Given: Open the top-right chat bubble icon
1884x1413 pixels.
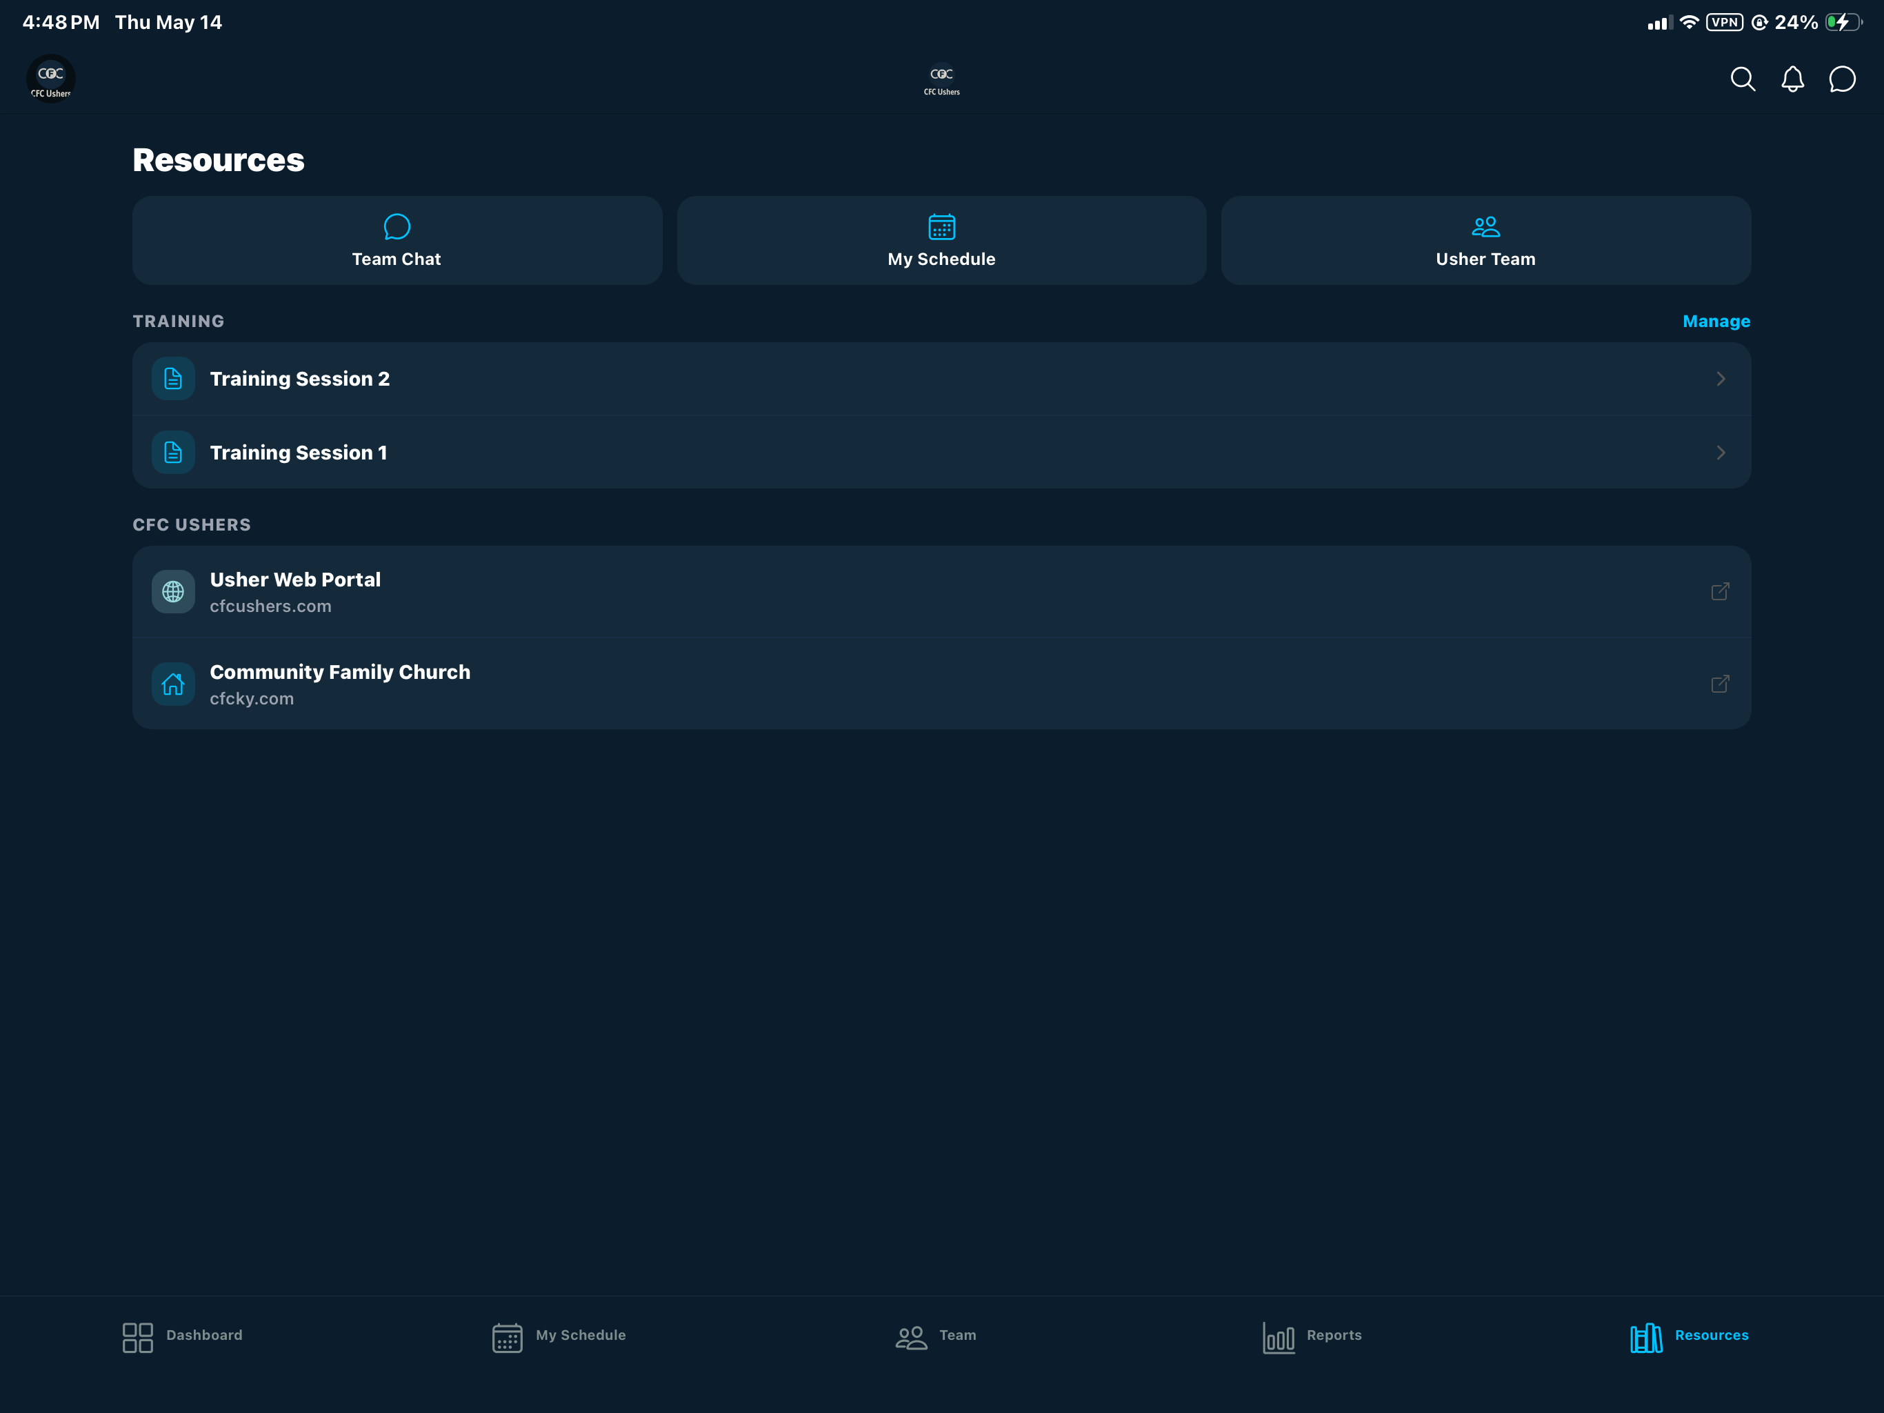Looking at the screenshot, I should 1842,79.
